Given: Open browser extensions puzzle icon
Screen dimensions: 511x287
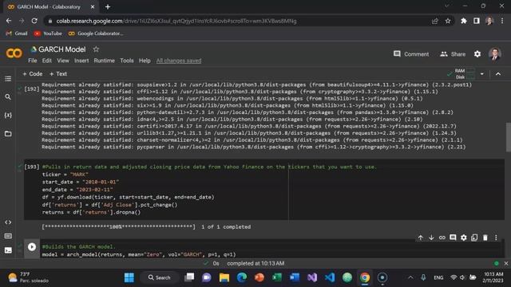Looking at the screenshot, I should click(463, 21).
